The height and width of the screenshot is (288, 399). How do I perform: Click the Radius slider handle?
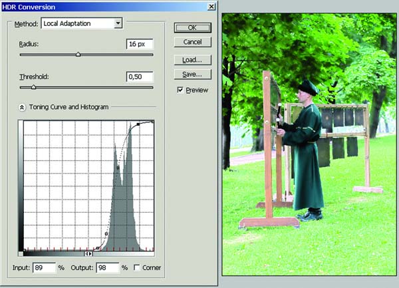point(78,55)
